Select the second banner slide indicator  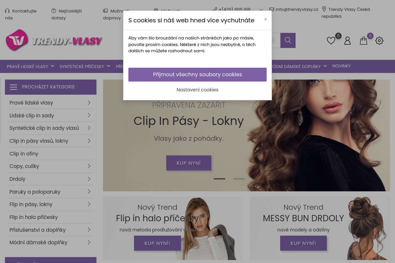[x=239, y=179]
